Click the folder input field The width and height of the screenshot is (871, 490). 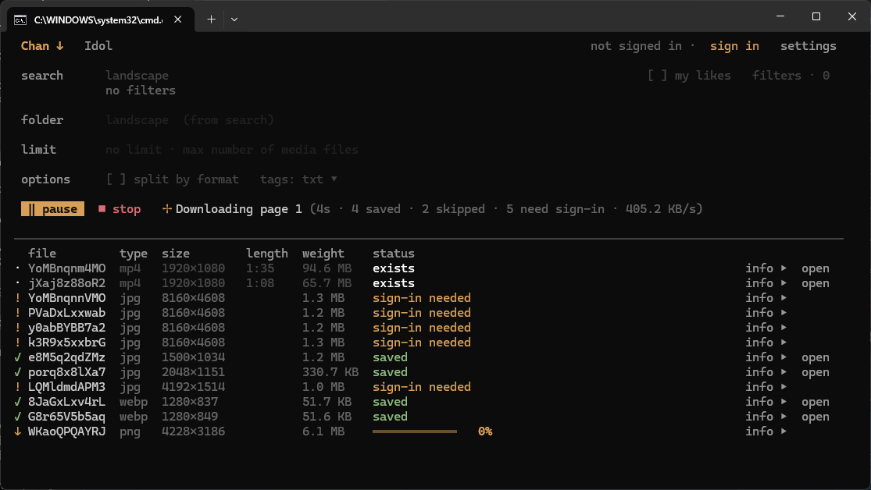(189, 120)
